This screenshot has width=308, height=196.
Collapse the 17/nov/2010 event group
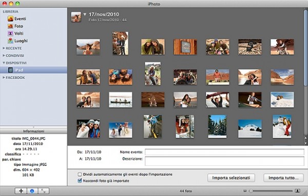(85, 14)
